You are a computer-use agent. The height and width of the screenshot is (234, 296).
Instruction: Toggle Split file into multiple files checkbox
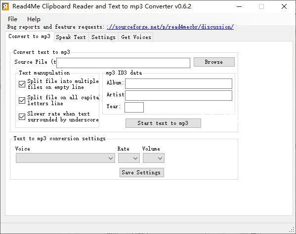click(x=22, y=84)
